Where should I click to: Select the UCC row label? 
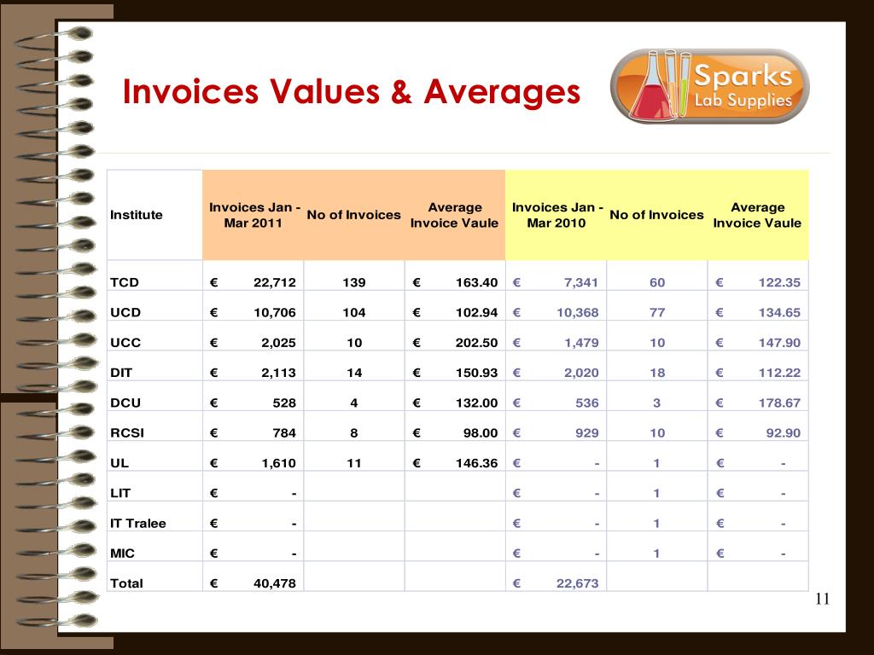point(125,343)
